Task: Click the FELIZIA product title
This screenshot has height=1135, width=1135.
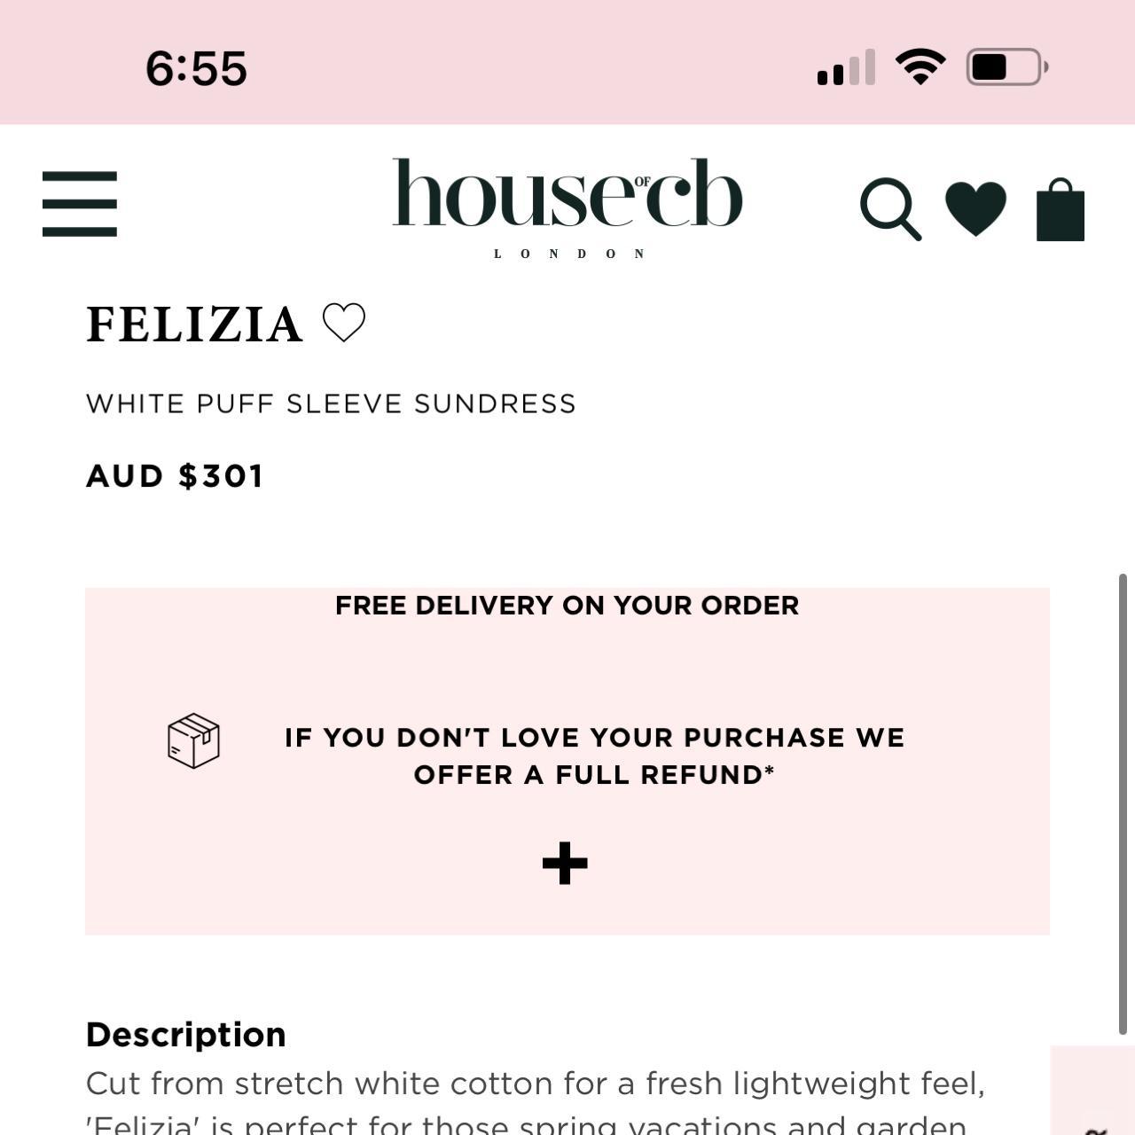Action: (x=193, y=323)
